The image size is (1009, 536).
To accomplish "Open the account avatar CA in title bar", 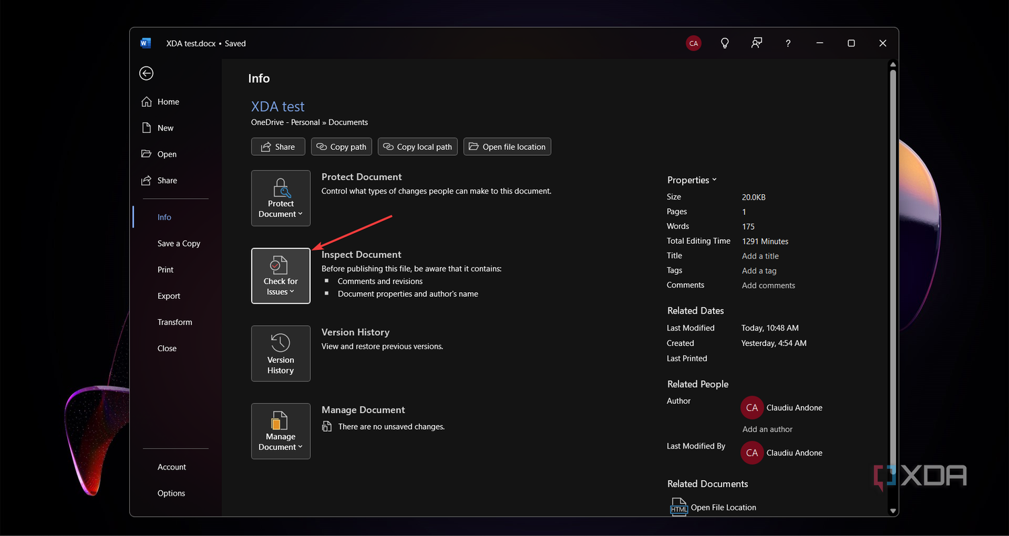I will click(694, 43).
